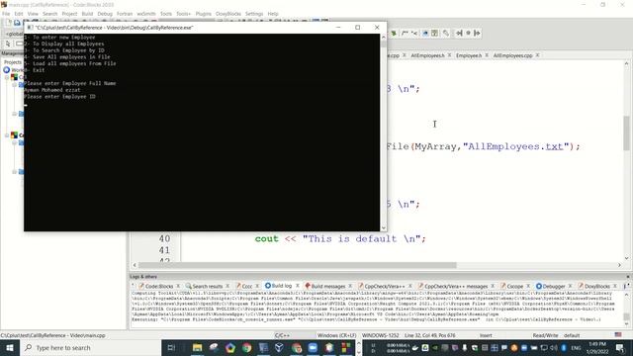This screenshot has height=356, width=633.
Task: Click the jump back arrow icon
Action: pos(459,33)
